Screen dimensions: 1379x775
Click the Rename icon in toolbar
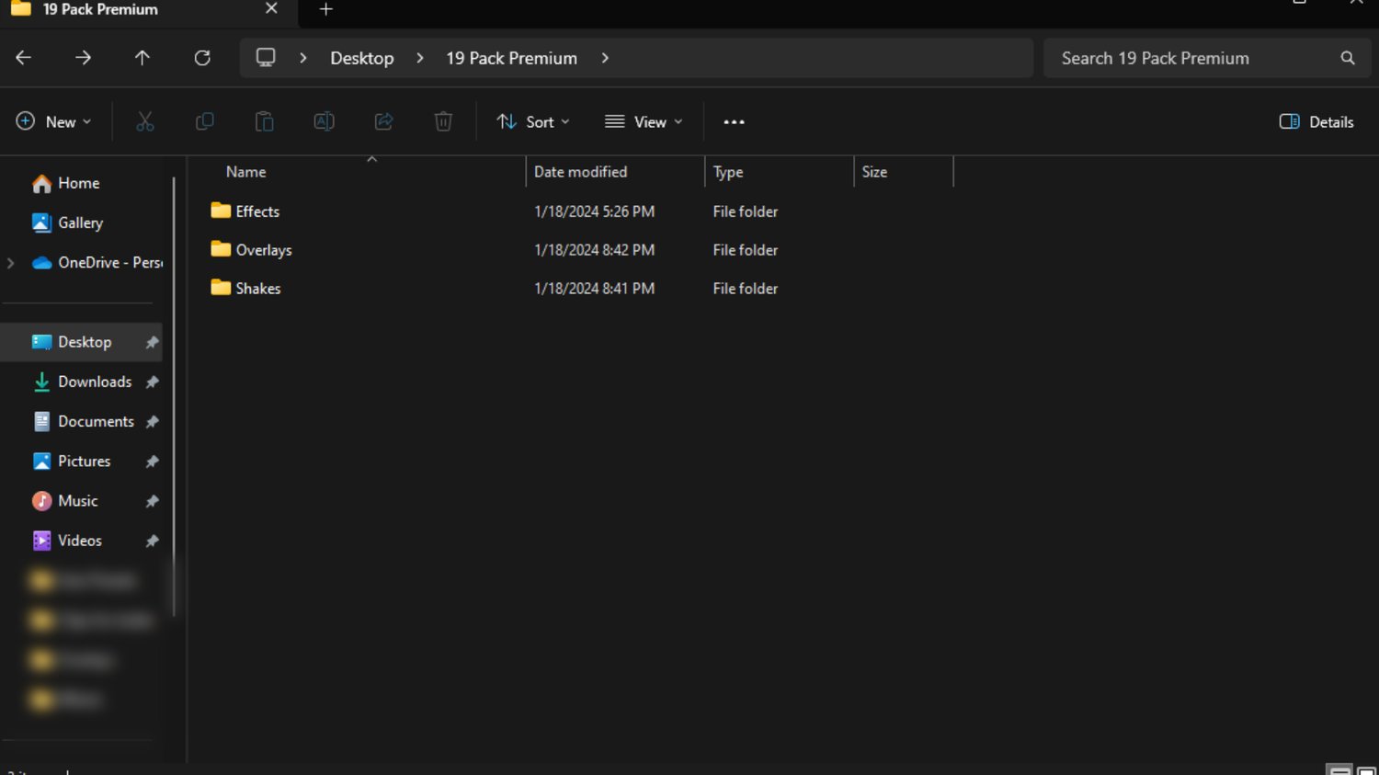pos(325,121)
